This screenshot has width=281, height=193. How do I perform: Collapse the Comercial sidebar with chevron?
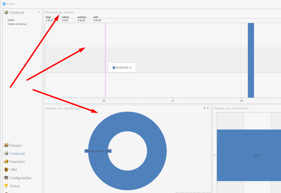(x=39, y=12)
